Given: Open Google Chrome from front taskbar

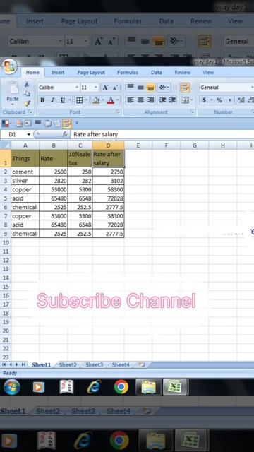Looking at the screenshot, I should click(x=121, y=387).
